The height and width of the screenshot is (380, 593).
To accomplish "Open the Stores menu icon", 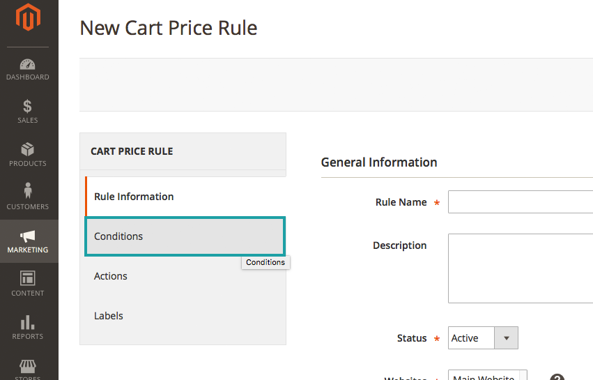I will click(28, 367).
